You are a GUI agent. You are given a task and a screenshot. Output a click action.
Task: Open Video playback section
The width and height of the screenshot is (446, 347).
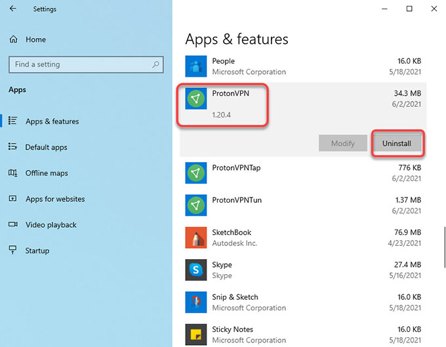pyautogui.click(x=51, y=225)
